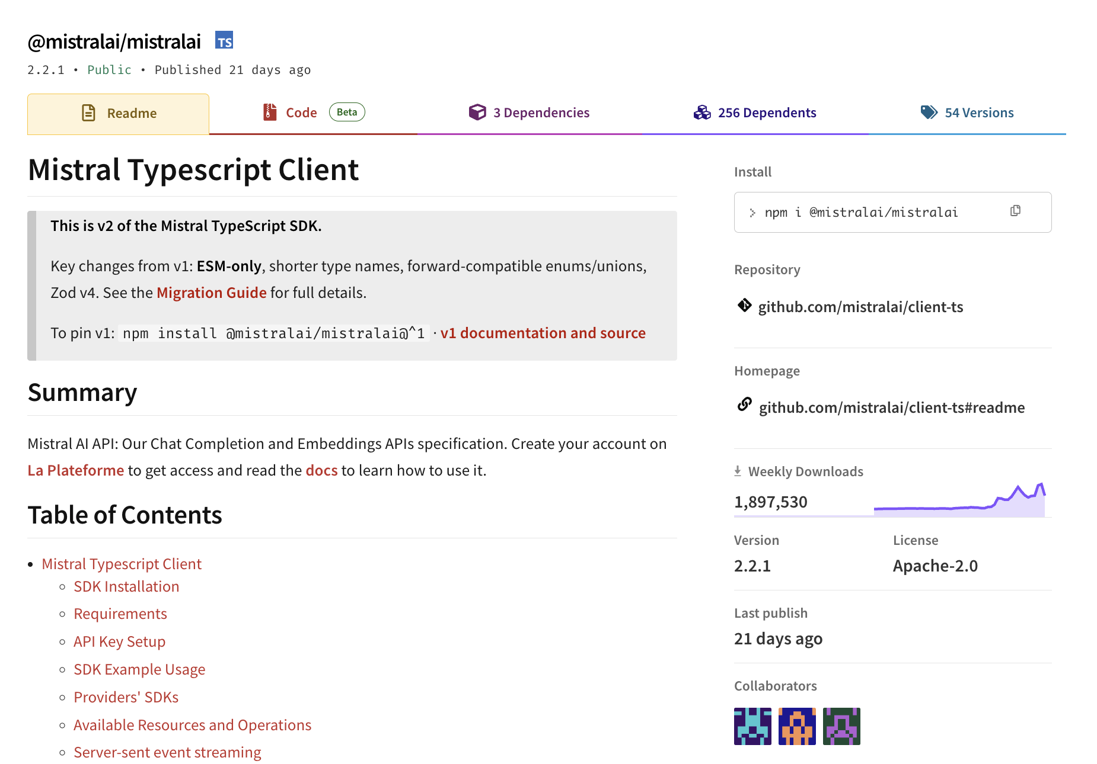
Task: Click the terminal prompt chevron icon
Action: coord(752,213)
